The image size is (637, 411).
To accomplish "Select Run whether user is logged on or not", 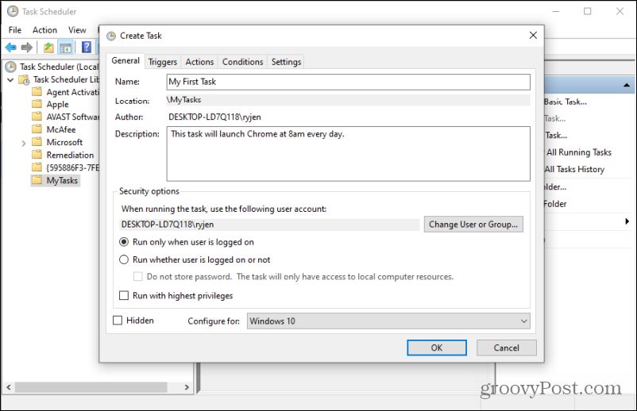I will (123, 259).
